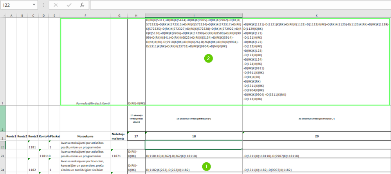Click the cell with value 118110 in column D
Image resolution: width=391 pixels, height=174 pixels.
point(43,154)
